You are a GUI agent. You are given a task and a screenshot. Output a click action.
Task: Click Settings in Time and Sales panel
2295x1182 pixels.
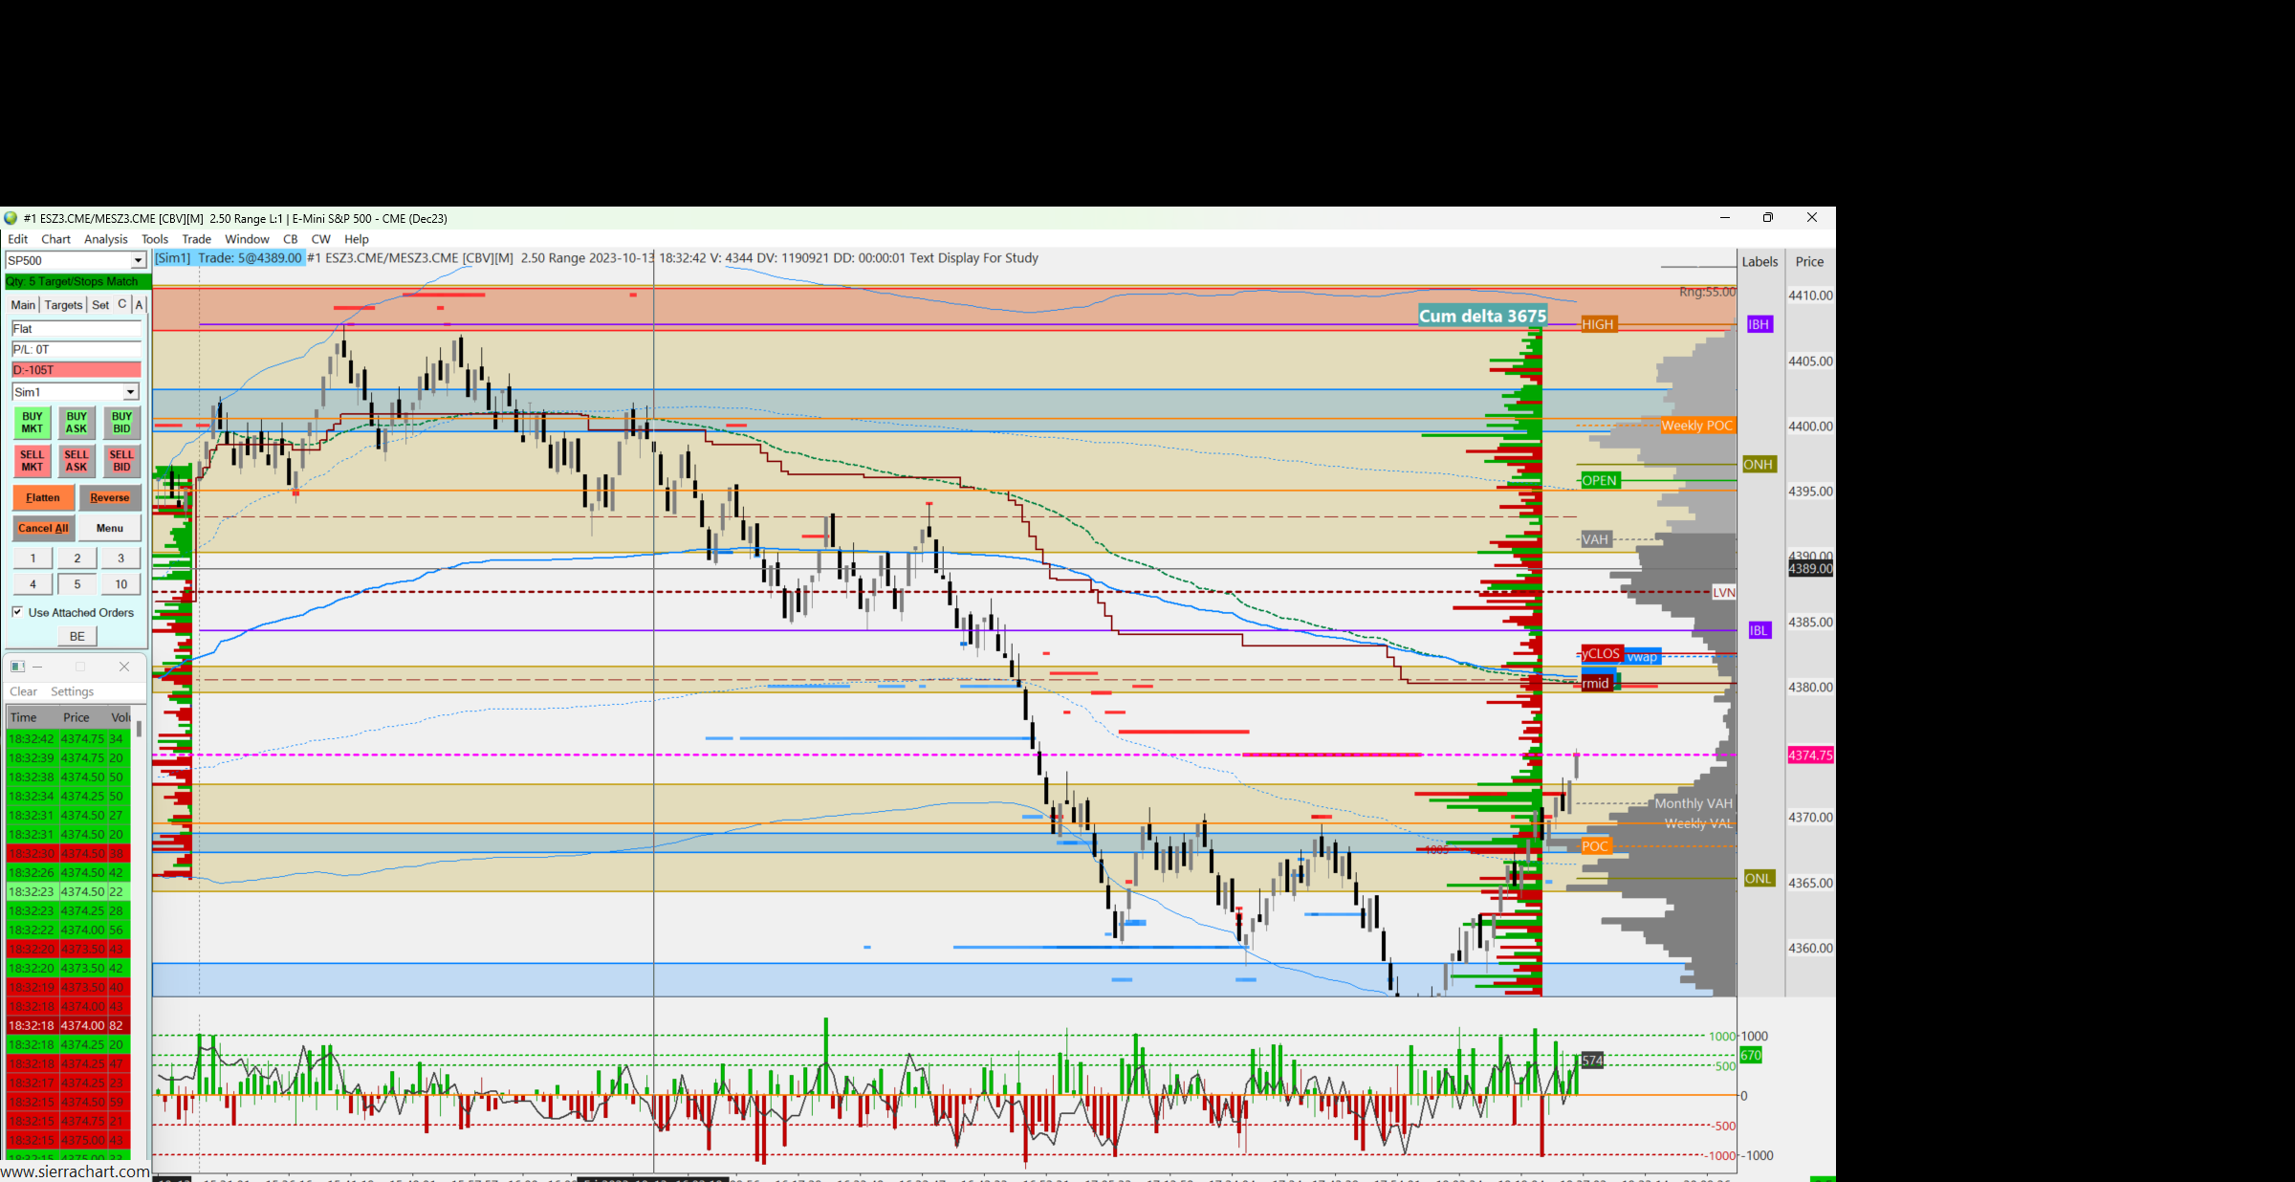pos(73,691)
